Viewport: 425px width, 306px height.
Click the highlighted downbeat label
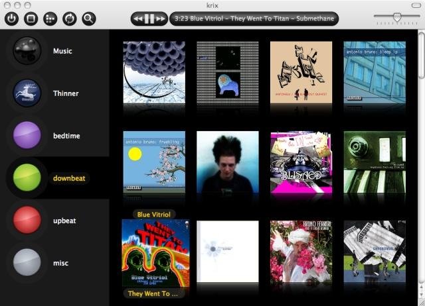[69, 178]
